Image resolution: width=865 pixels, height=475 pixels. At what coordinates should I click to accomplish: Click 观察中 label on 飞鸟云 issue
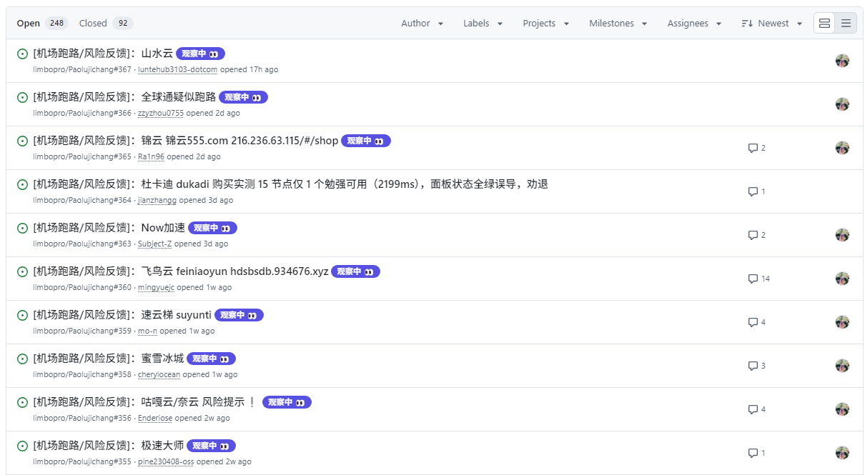(355, 271)
